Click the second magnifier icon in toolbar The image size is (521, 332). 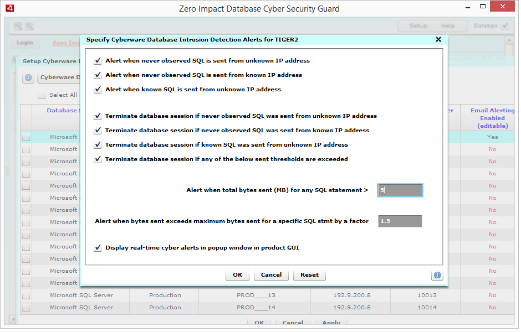29,26
